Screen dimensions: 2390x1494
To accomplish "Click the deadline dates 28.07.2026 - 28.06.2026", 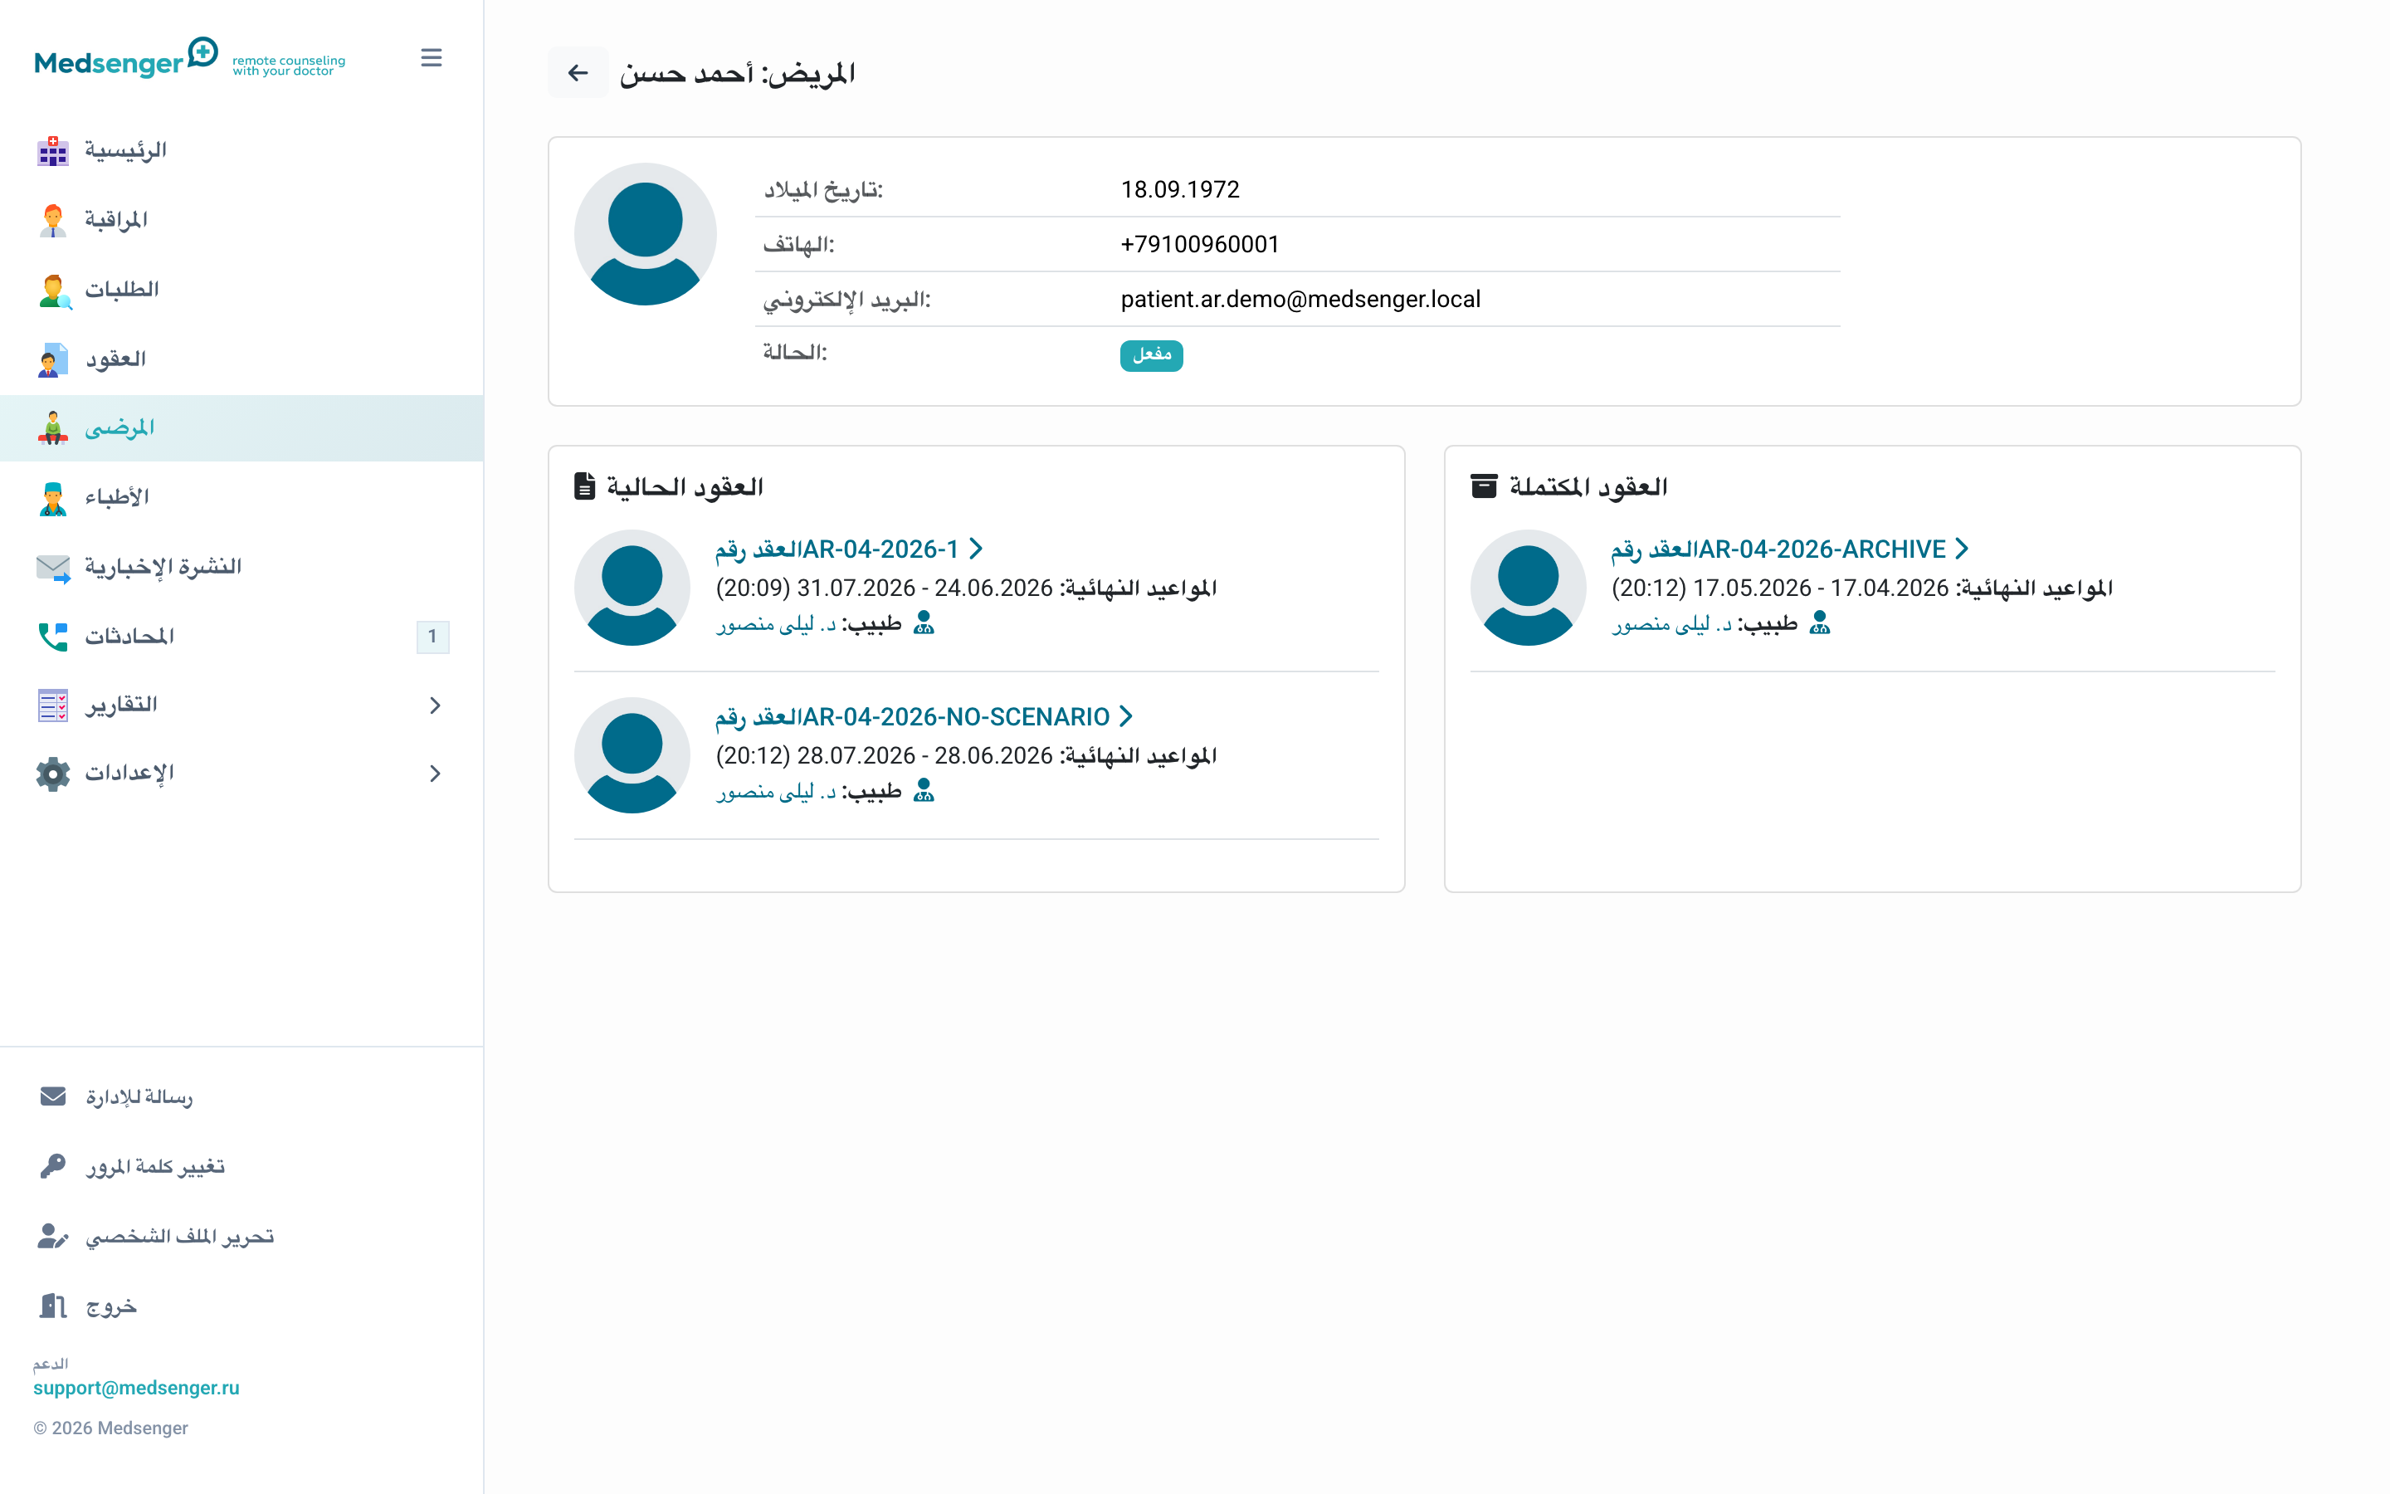I will point(924,757).
